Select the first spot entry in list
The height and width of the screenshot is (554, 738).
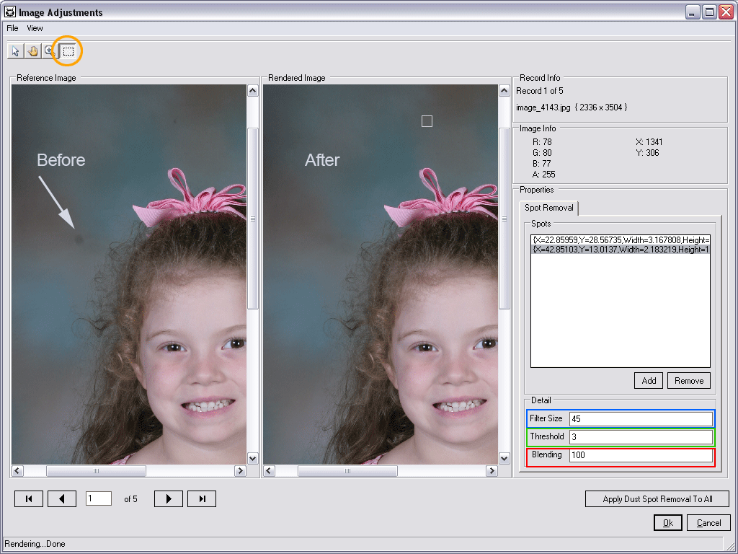[x=621, y=239]
